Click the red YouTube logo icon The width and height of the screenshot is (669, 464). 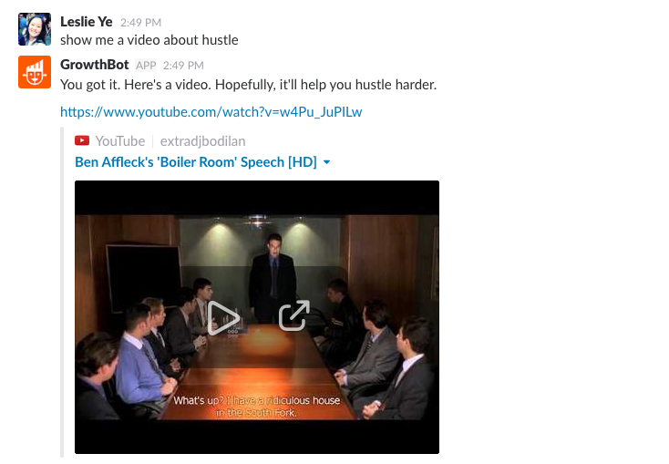(x=82, y=140)
